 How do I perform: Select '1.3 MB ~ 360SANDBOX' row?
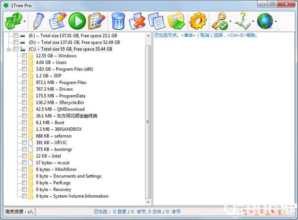(59, 129)
